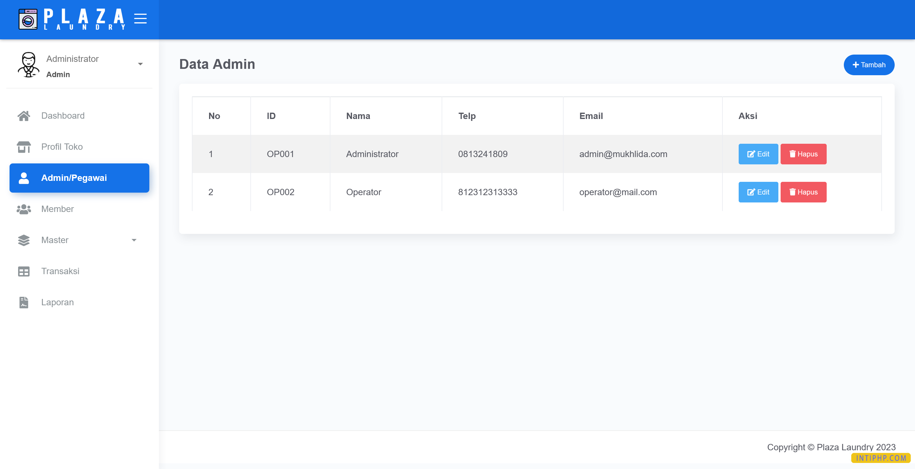
Task: Select the Member users icon
Action: pyautogui.click(x=24, y=209)
